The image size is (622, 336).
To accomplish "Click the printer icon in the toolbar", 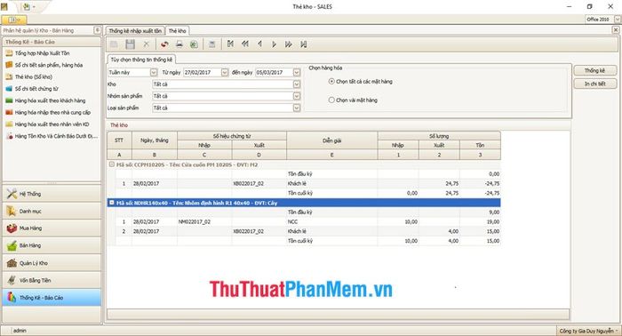I will pos(179,44).
